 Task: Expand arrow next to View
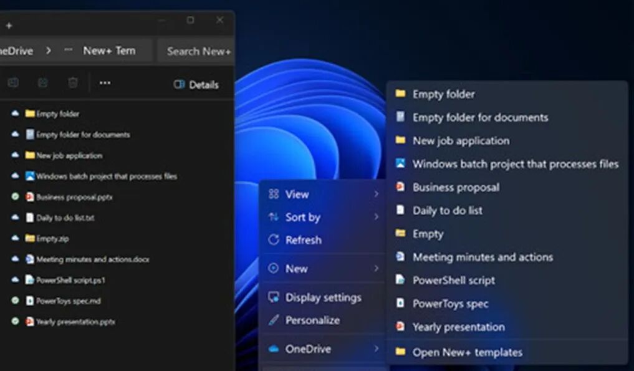click(376, 194)
